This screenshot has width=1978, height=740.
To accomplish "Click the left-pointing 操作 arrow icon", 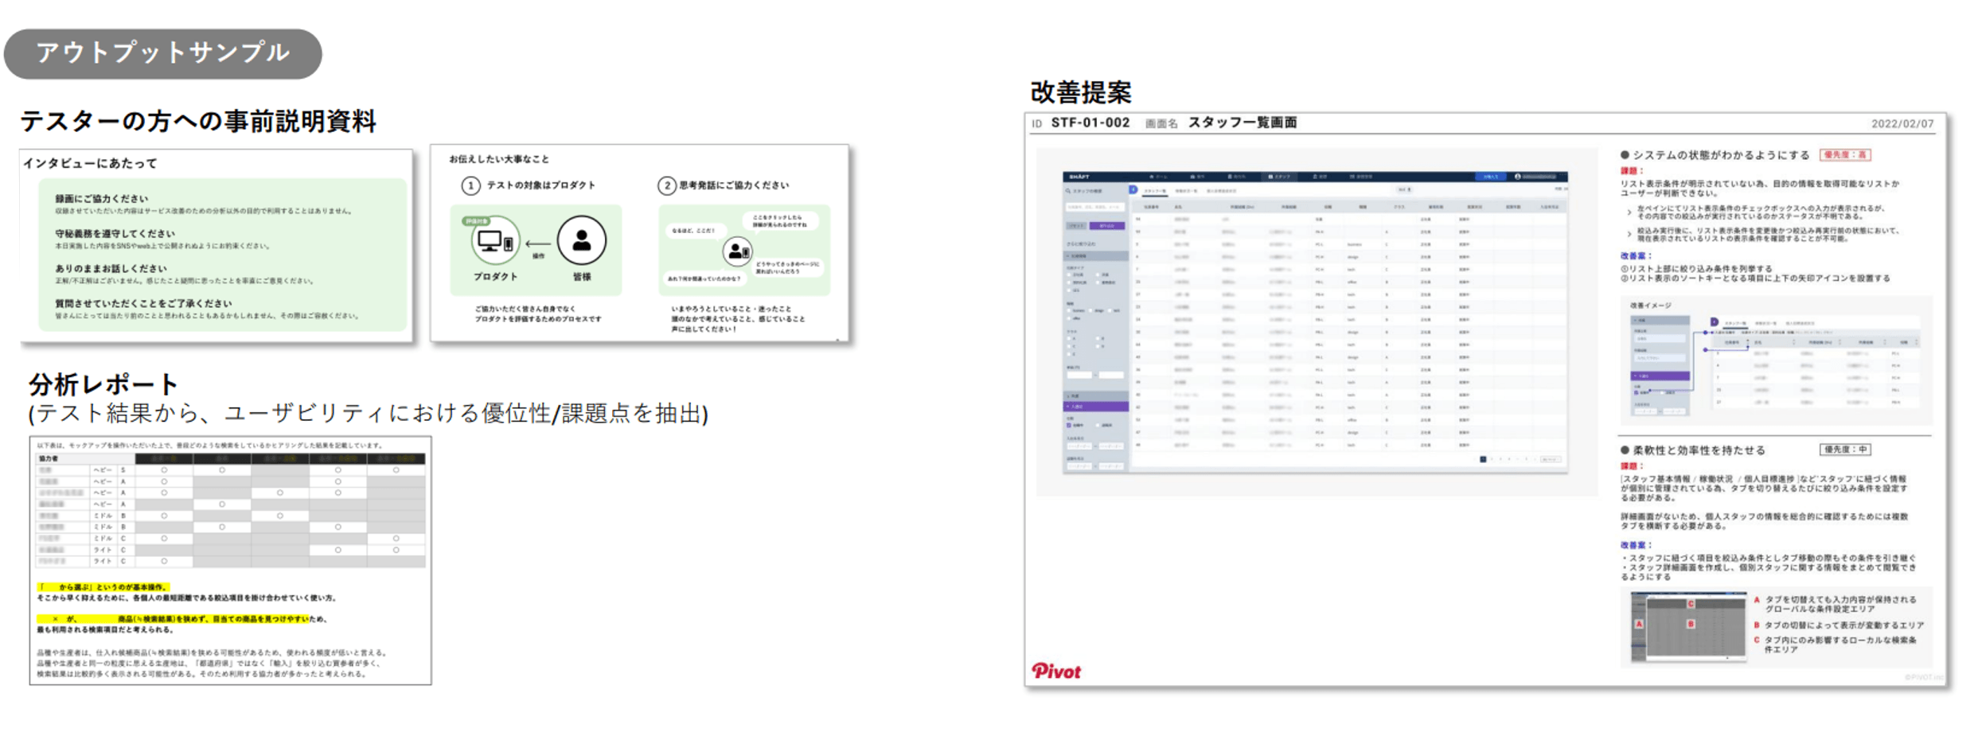I will click(x=538, y=245).
